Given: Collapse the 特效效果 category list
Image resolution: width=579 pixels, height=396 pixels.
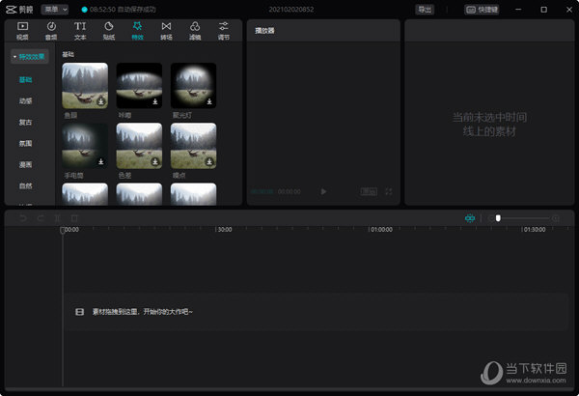Looking at the screenshot, I should pyautogui.click(x=29, y=57).
